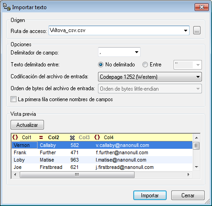The image size is (212, 206).
Task: Open the browse file ellipsis button
Action: [197, 31]
